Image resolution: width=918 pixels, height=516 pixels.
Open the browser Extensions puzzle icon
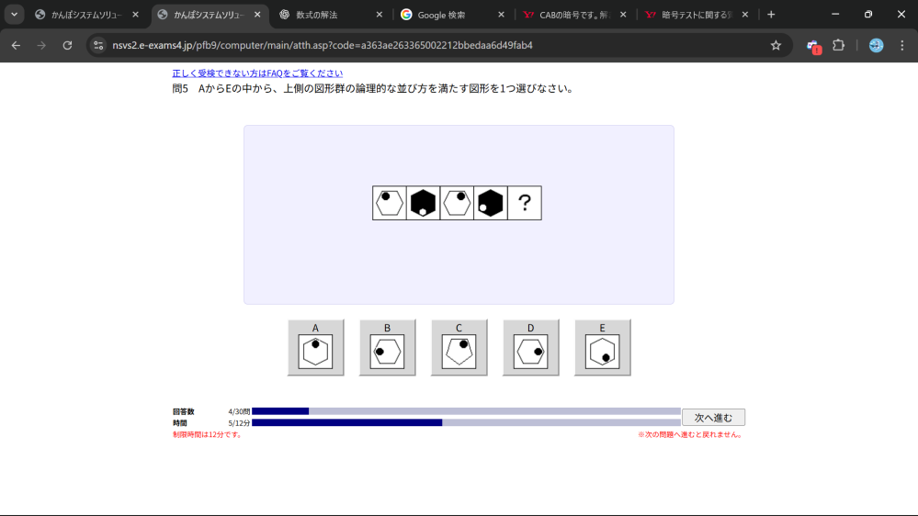click(838, 45)
